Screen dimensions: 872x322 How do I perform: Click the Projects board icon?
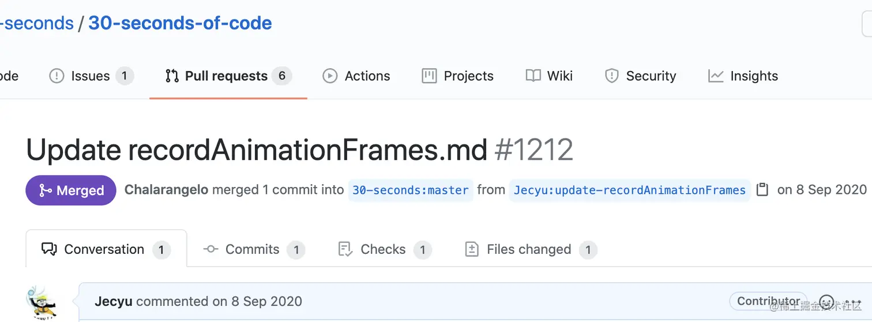pos(429,76)
